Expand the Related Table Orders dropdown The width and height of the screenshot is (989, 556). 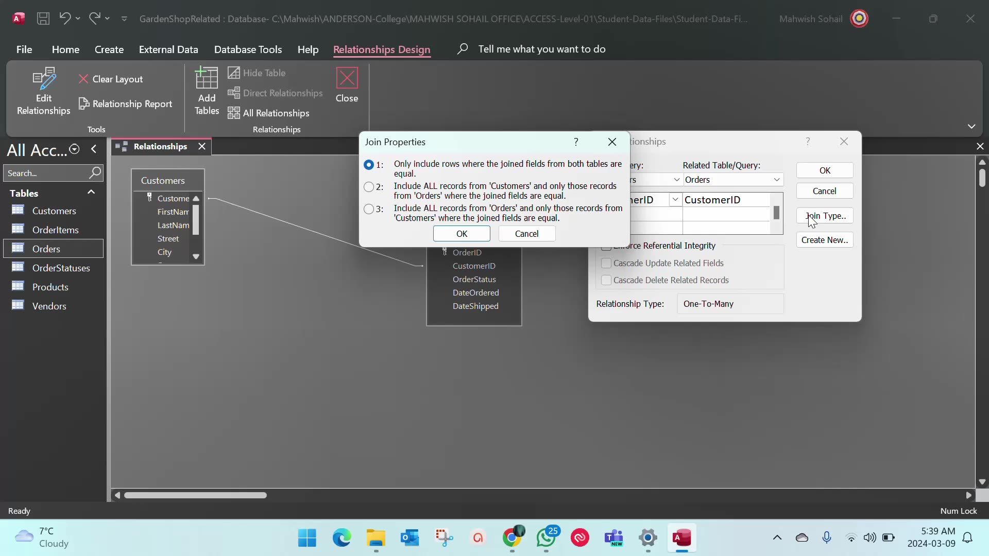(x=776, y=180)
